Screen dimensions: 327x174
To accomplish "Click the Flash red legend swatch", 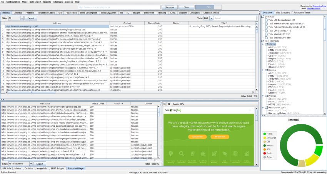I will [264, 153].
